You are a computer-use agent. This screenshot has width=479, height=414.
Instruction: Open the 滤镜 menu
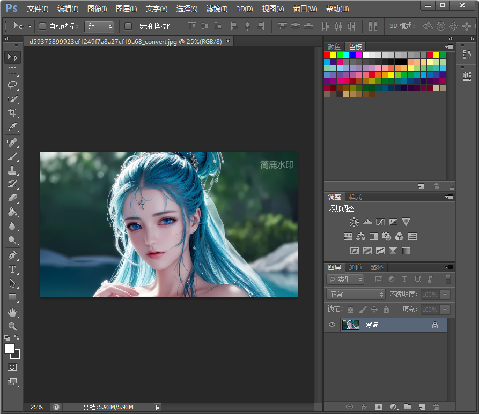click(217, 9)
